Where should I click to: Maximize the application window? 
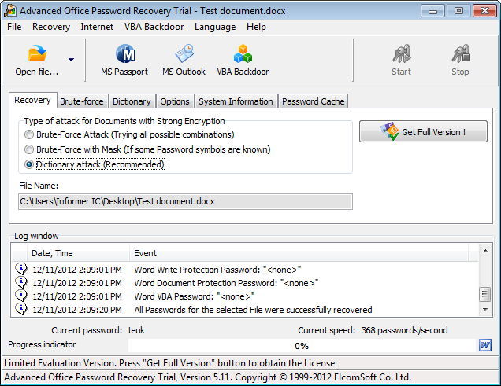coord(458,11)
